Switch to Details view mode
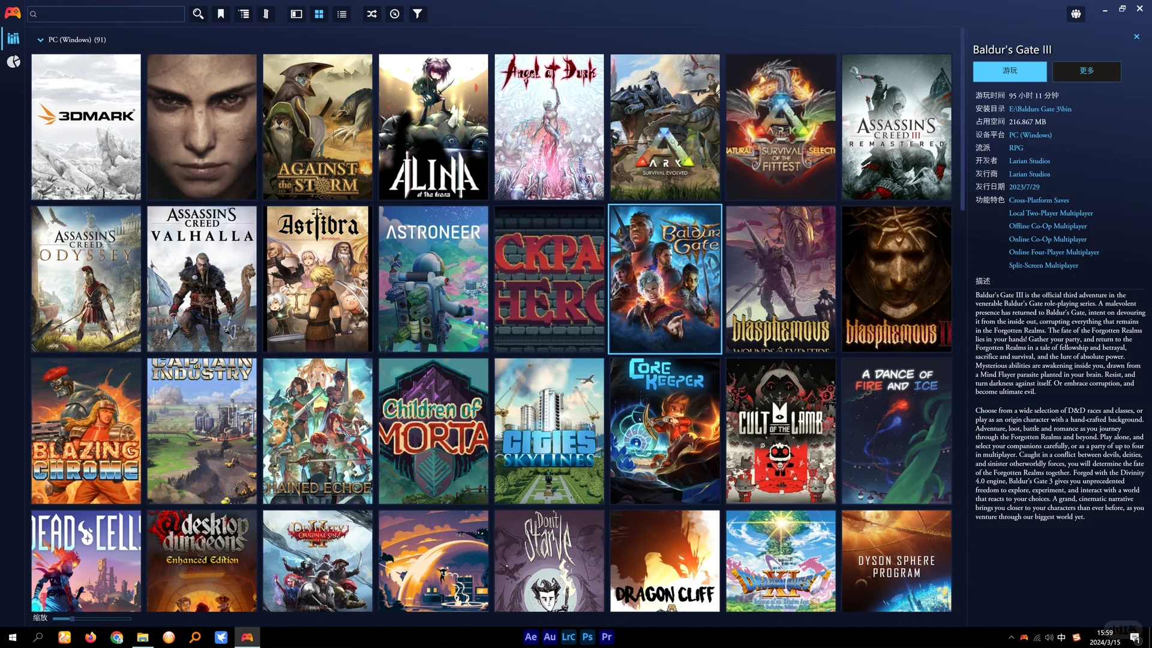The image size is (1152, 648). (x=296, y=14)
